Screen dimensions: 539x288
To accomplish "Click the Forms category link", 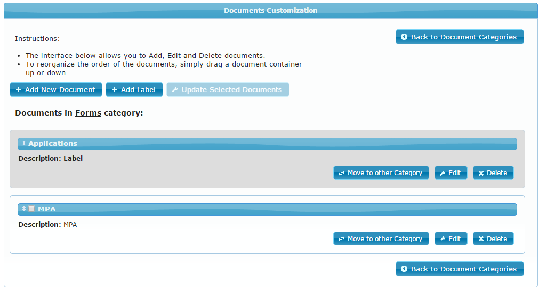I will [88, 113].
